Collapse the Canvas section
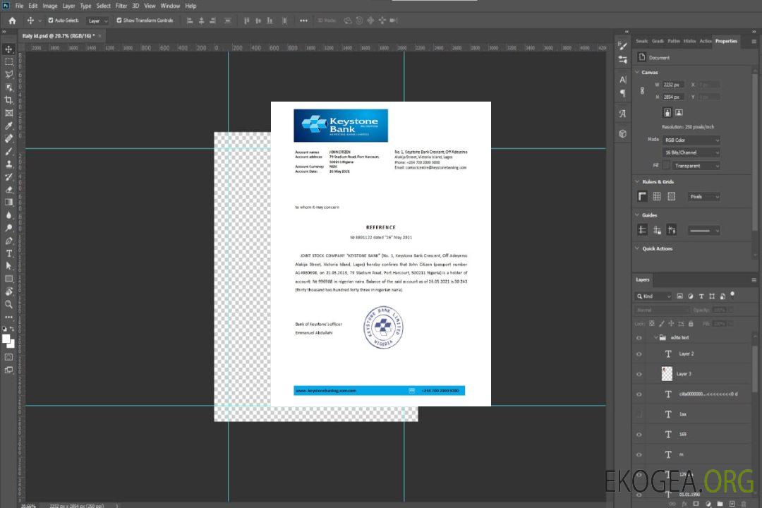The width and height of the screenshot is (762, 508). (637, 72)
